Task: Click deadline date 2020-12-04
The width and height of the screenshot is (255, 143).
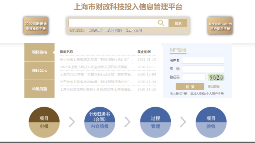Action: coord(146,74)
